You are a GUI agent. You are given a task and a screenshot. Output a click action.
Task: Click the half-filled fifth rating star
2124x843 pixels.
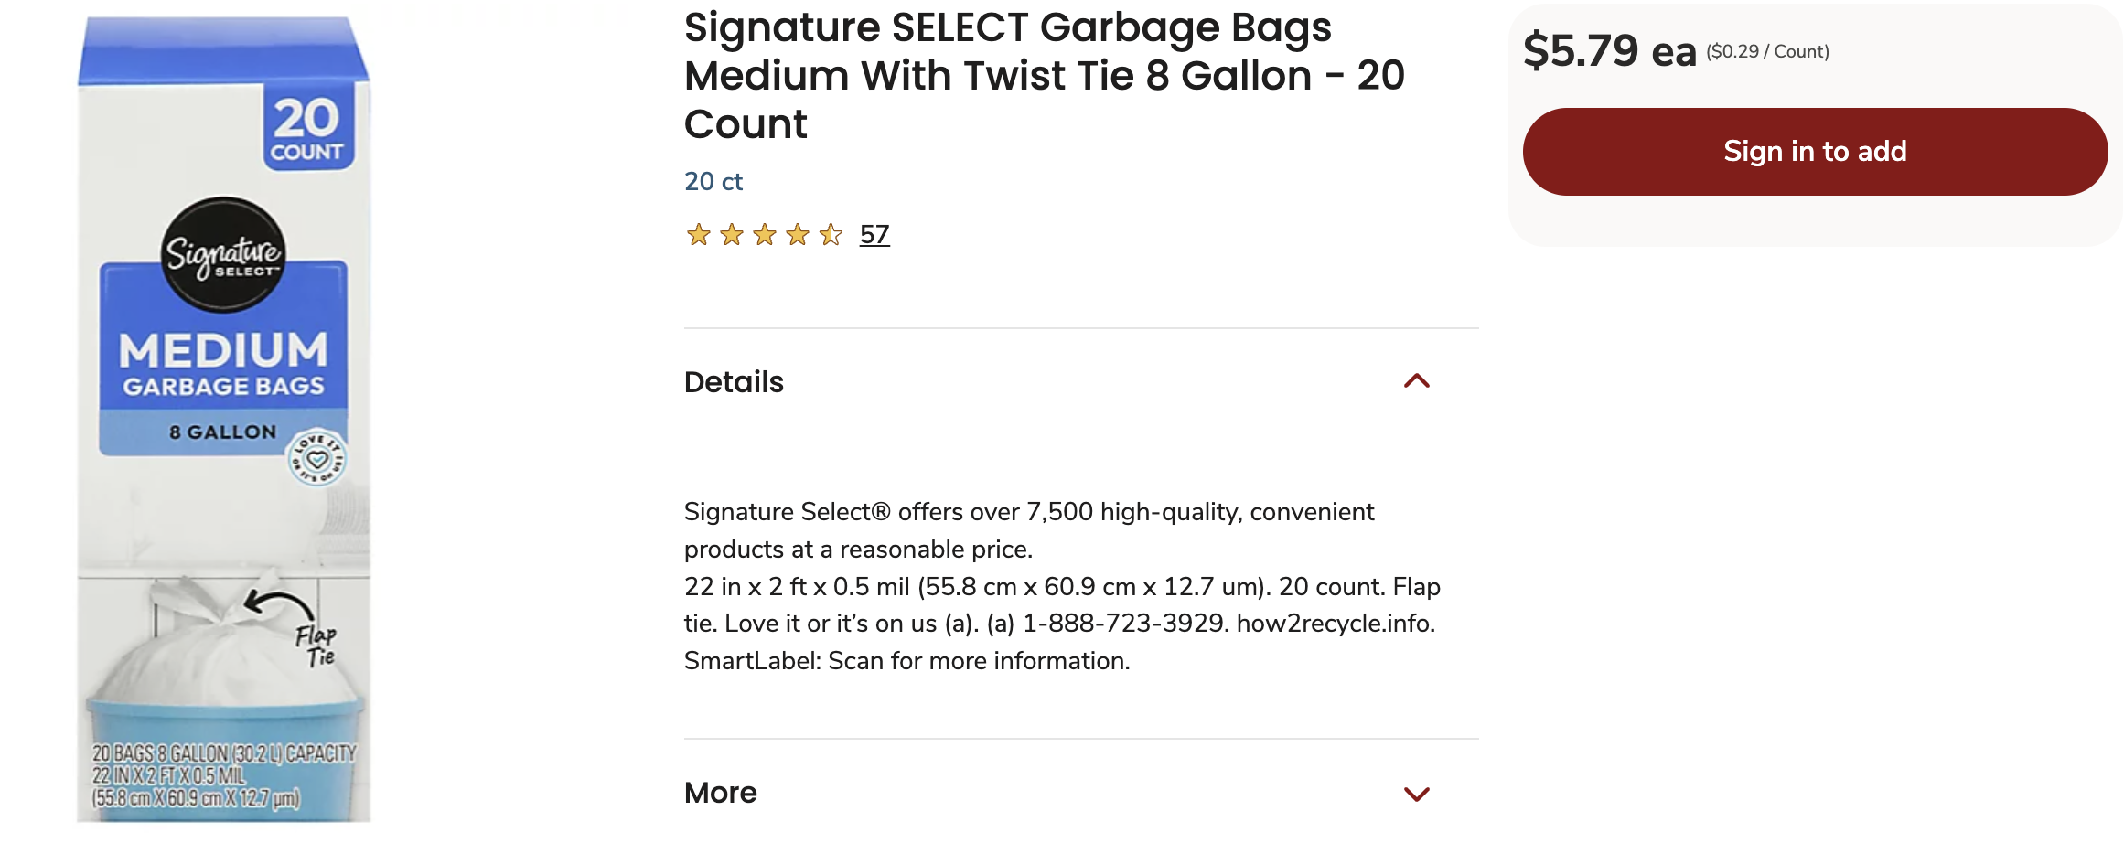coord(831,235)
